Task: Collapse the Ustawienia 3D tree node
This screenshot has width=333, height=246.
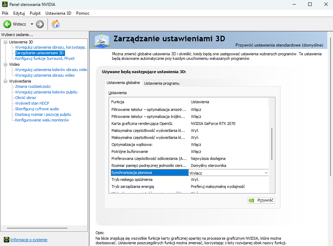Action: pyautogui.click(x=6, y=42)
